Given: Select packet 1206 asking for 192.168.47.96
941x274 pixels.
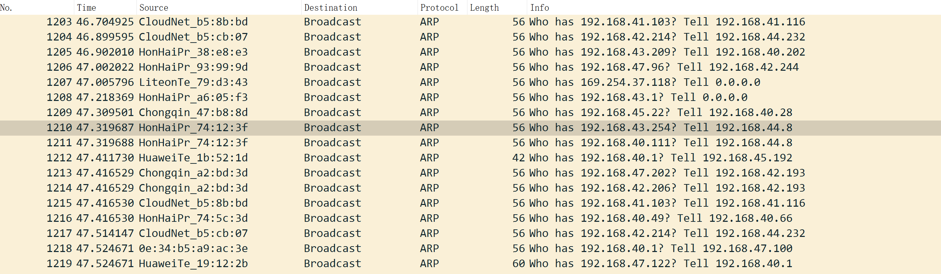Looking at the screenshot, I should click(x=625, y=67).
